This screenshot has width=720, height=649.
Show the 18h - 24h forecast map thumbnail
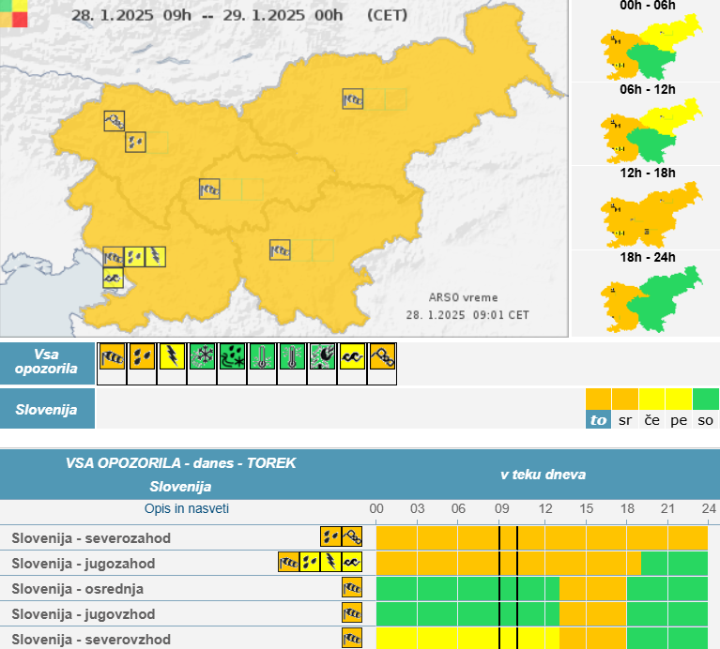coord(648,293)
